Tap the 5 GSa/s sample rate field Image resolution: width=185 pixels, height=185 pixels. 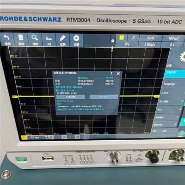[150, 44]
